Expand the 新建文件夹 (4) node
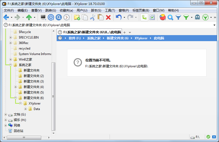Viewport: 219px width, 142px height. (15, 87)
